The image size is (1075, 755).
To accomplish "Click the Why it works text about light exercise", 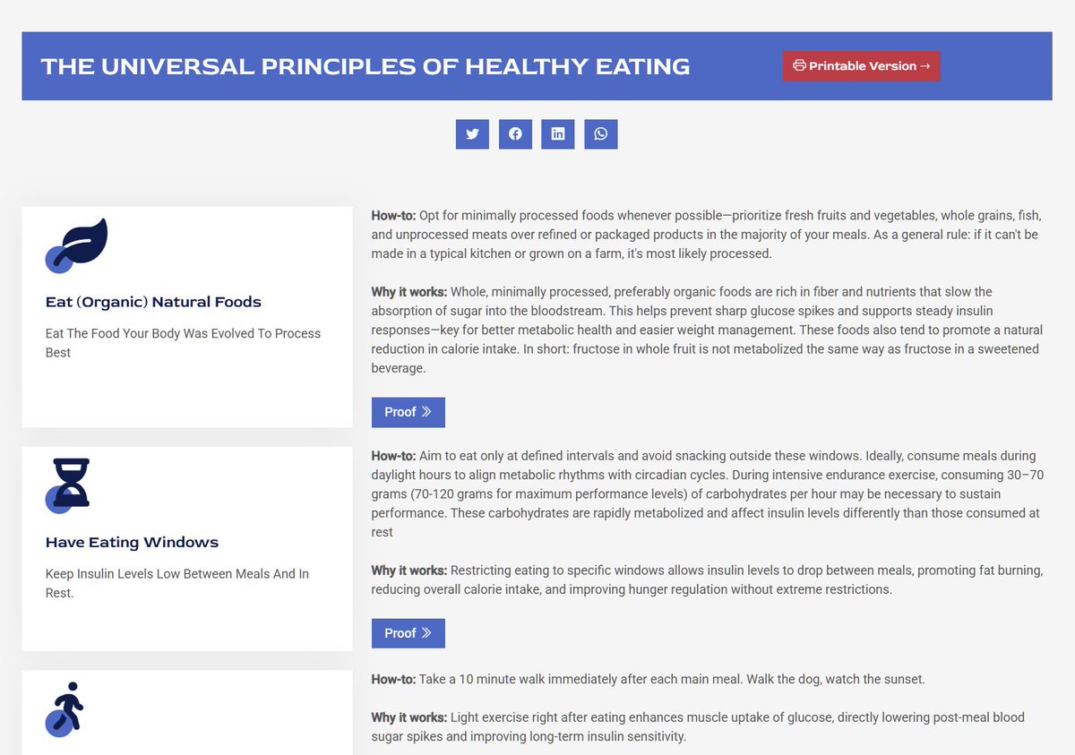I will click(x=698, y=726).
